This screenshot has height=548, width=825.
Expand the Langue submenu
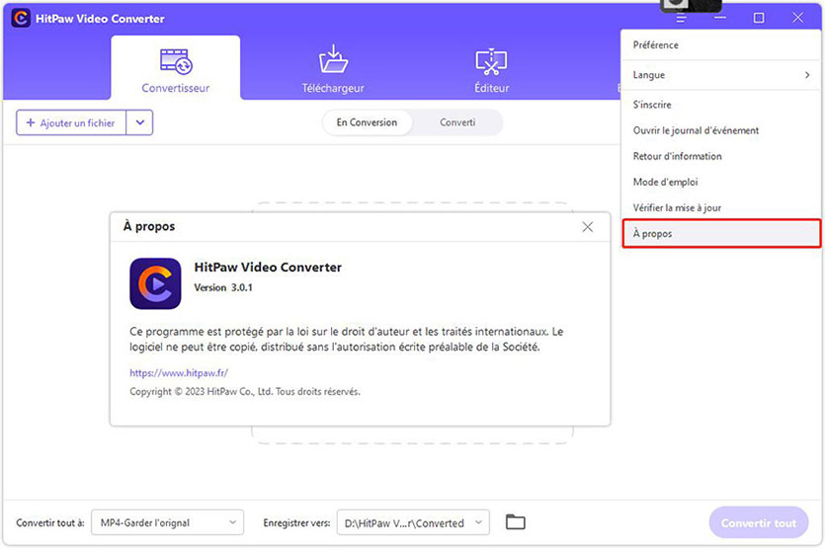(720, 75)
